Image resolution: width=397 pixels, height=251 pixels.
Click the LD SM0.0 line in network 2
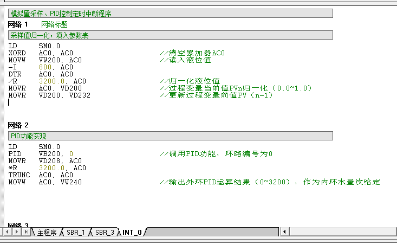coord(34,147)
